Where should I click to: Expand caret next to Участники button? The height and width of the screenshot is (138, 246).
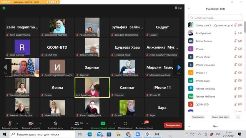87,123
